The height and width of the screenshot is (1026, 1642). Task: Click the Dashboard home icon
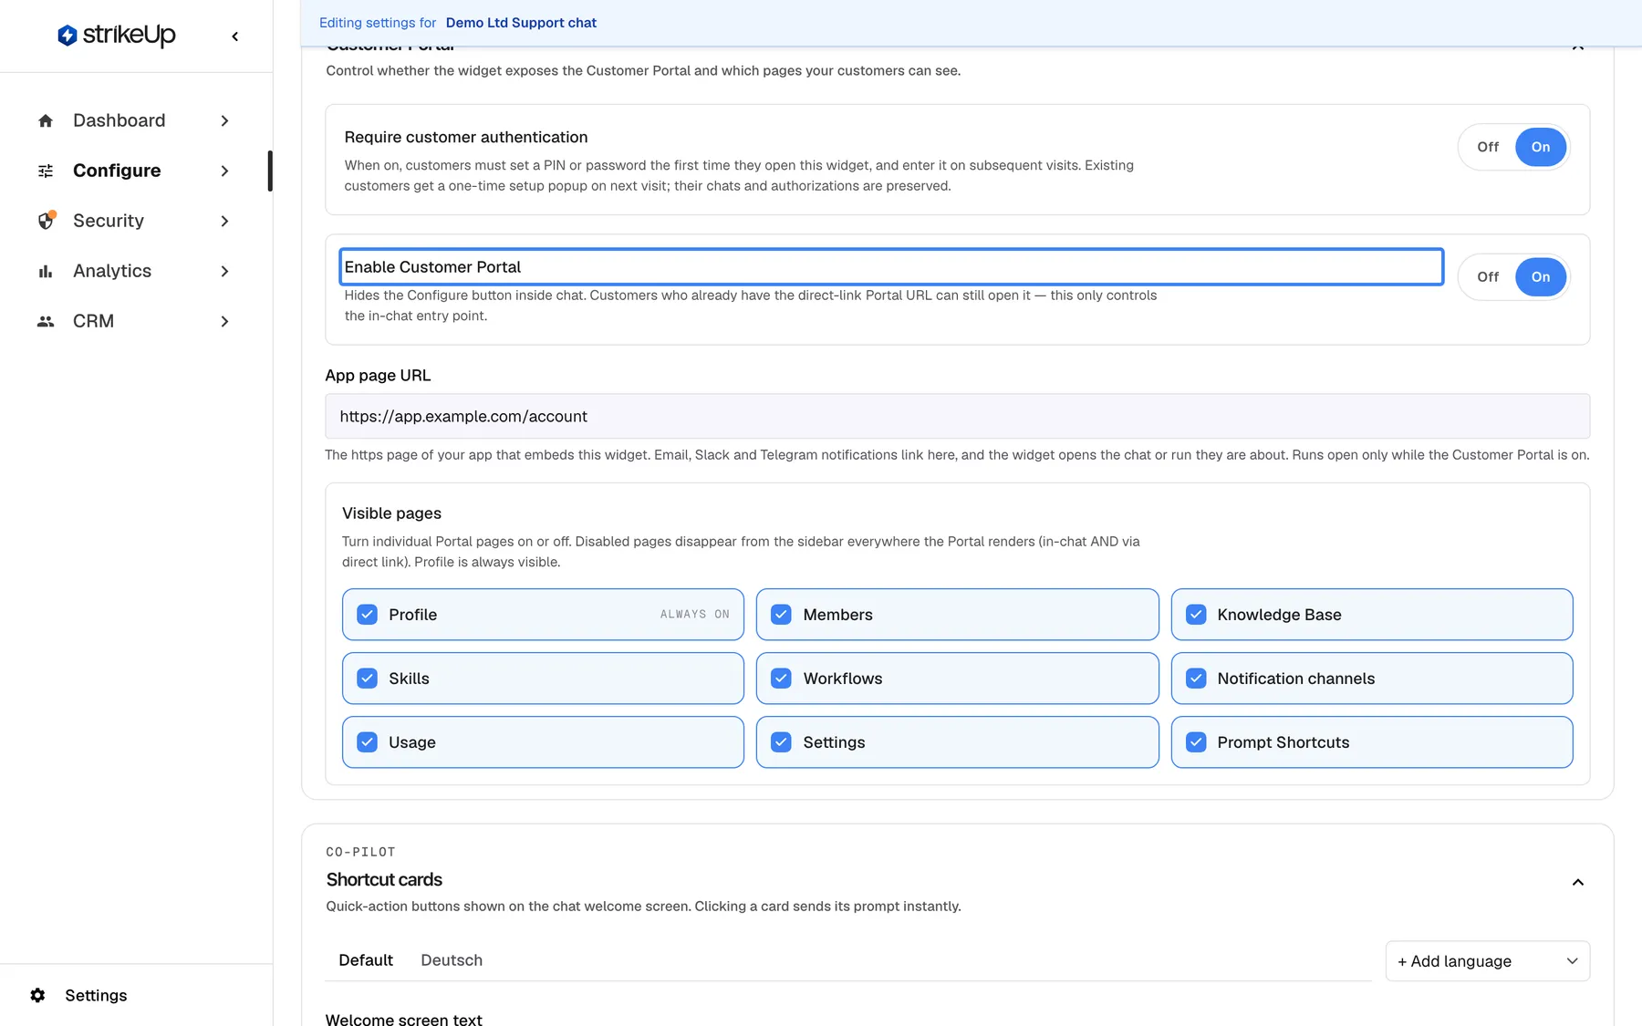click(x=46, y=120)
